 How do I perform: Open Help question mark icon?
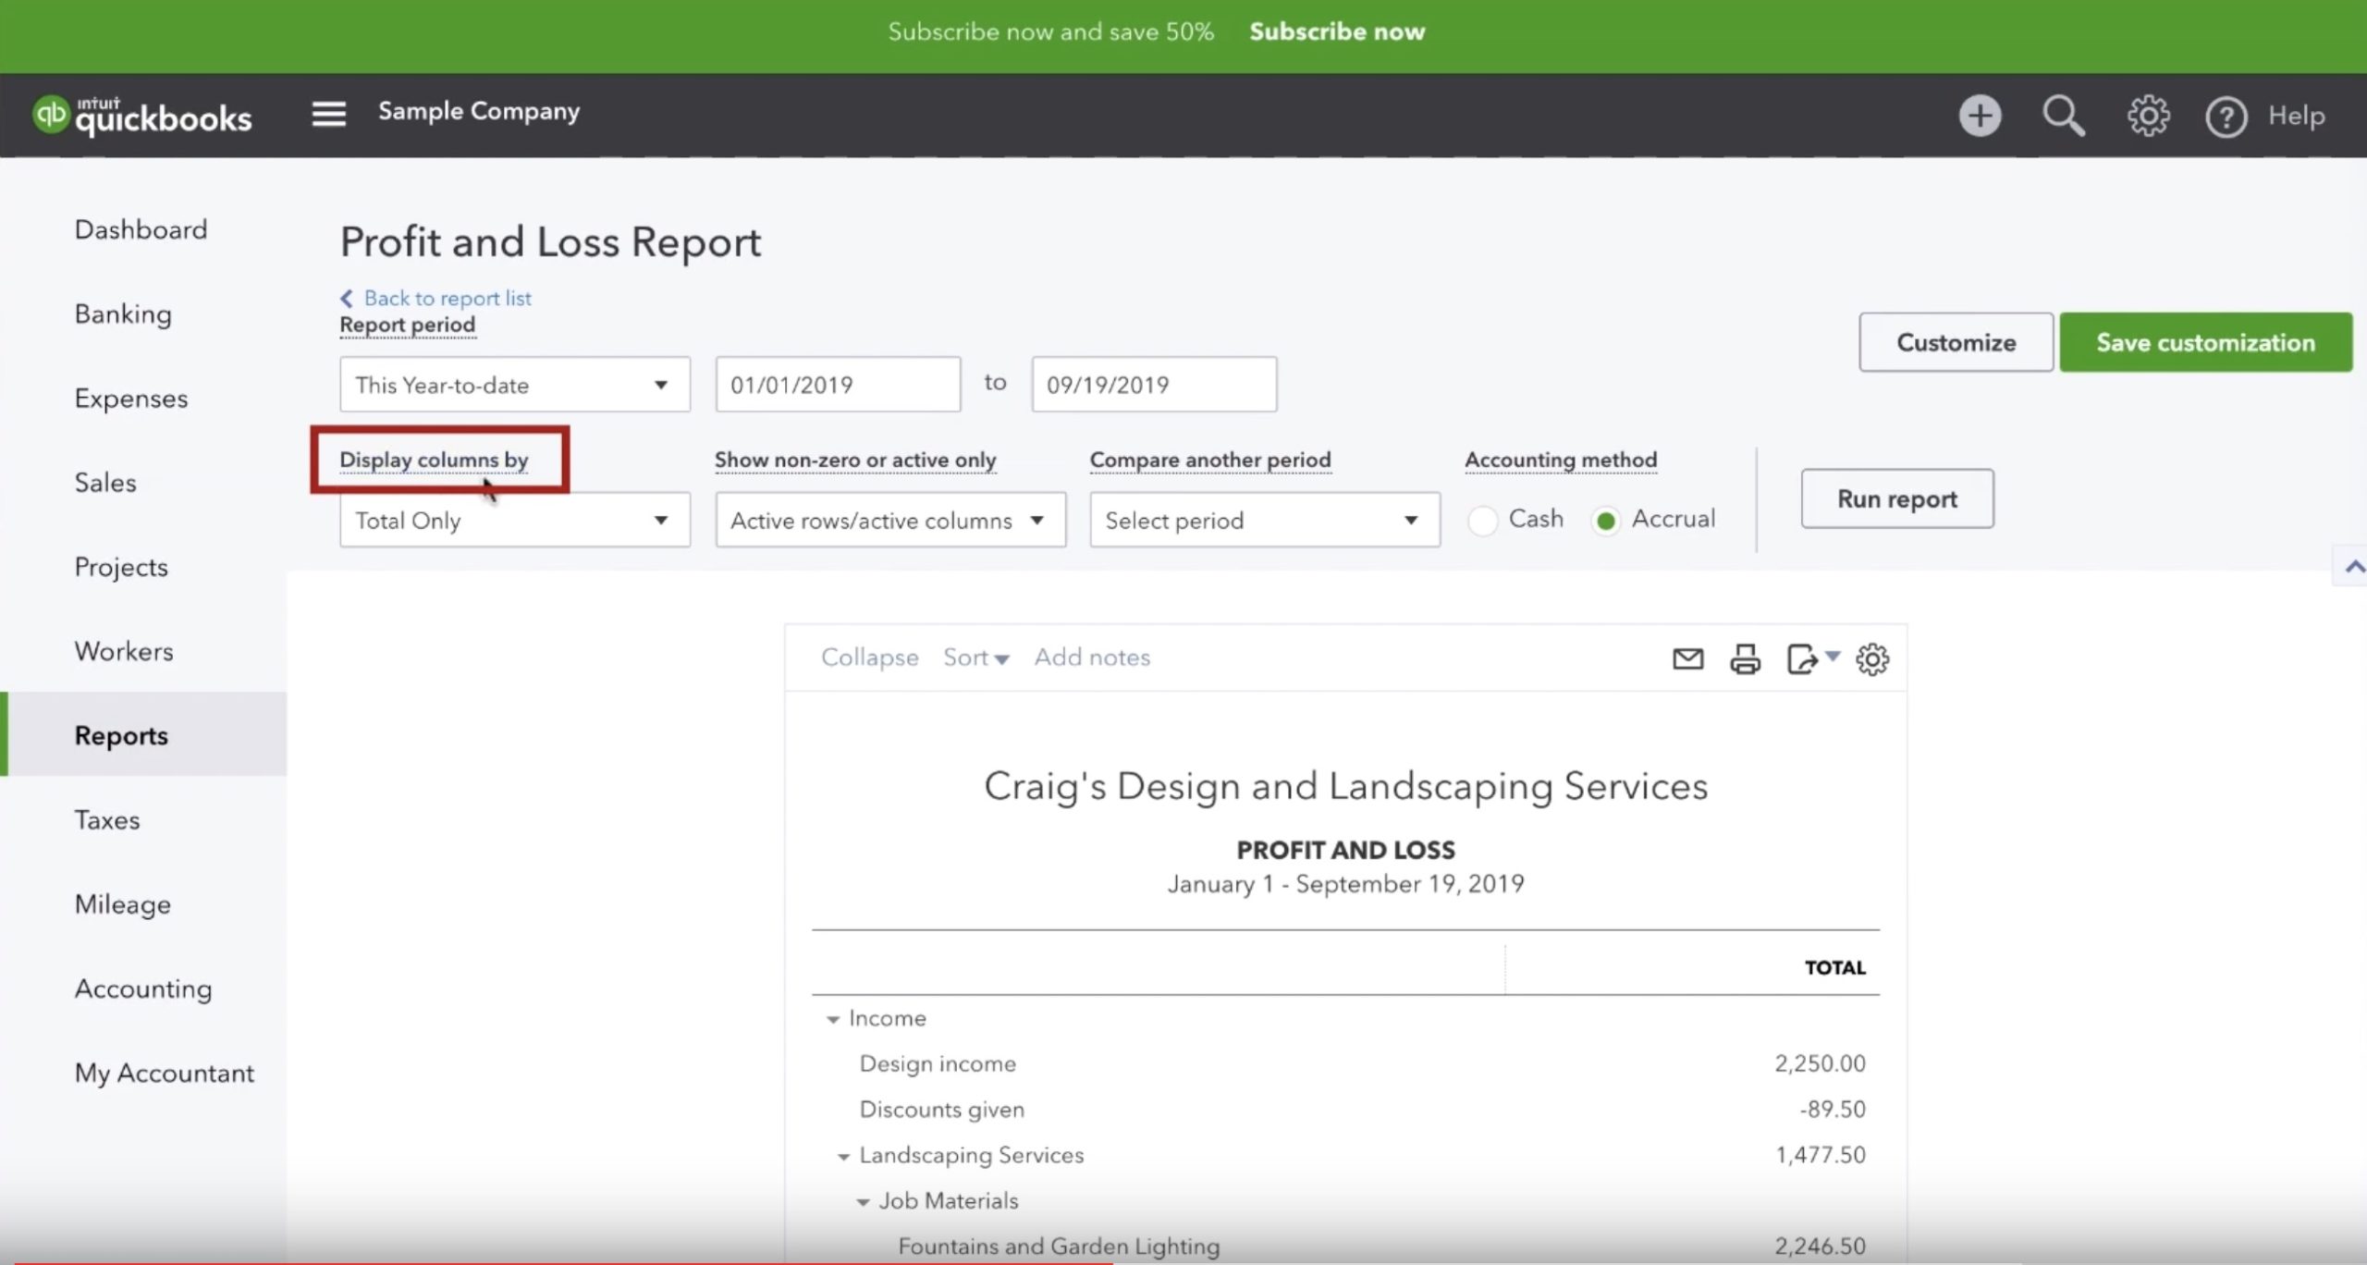pos(2226,117)
